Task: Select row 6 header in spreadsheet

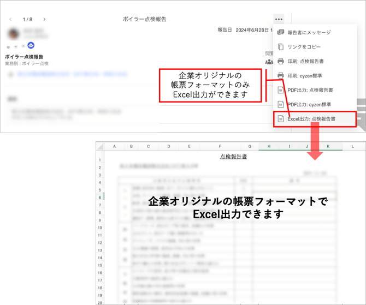Action: tap(100, 198)
